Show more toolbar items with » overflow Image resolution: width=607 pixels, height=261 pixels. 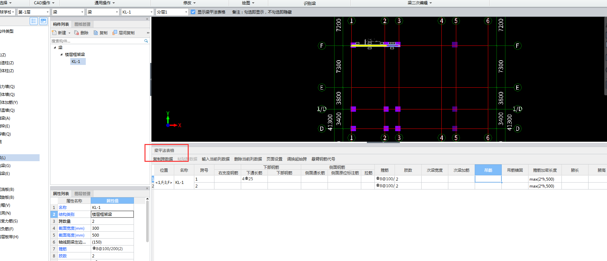click(148, 33)
